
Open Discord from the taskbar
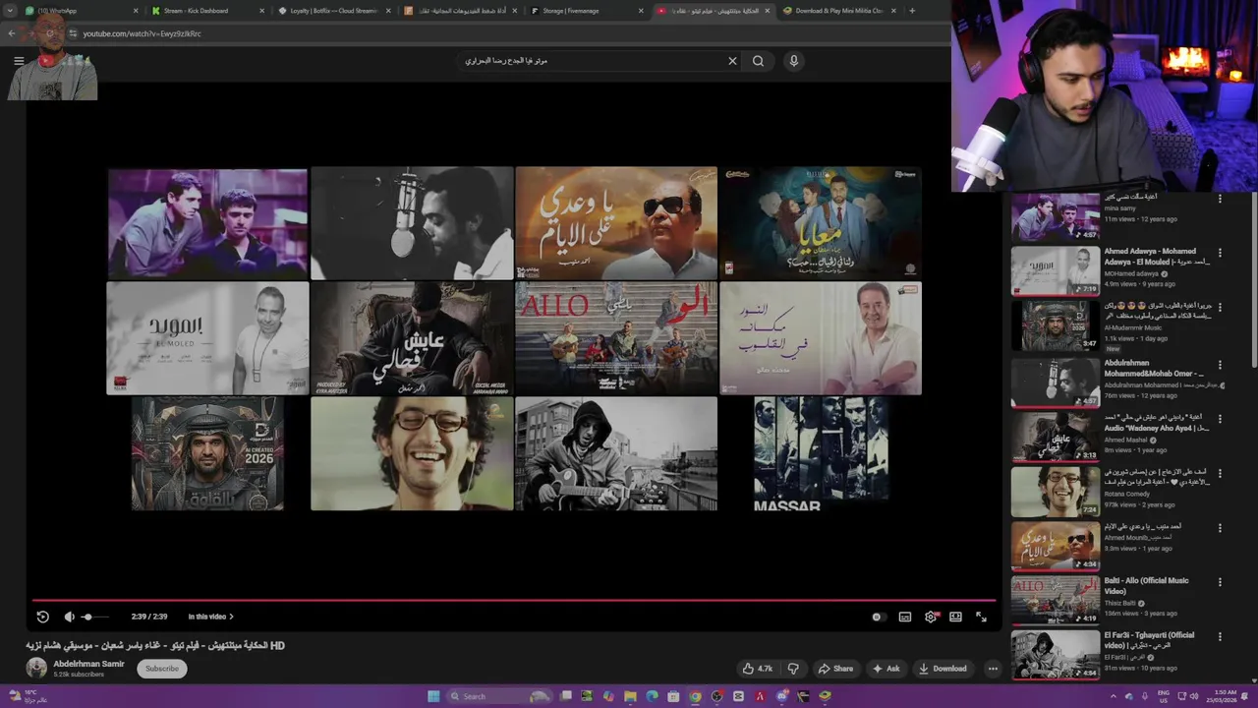781,696
